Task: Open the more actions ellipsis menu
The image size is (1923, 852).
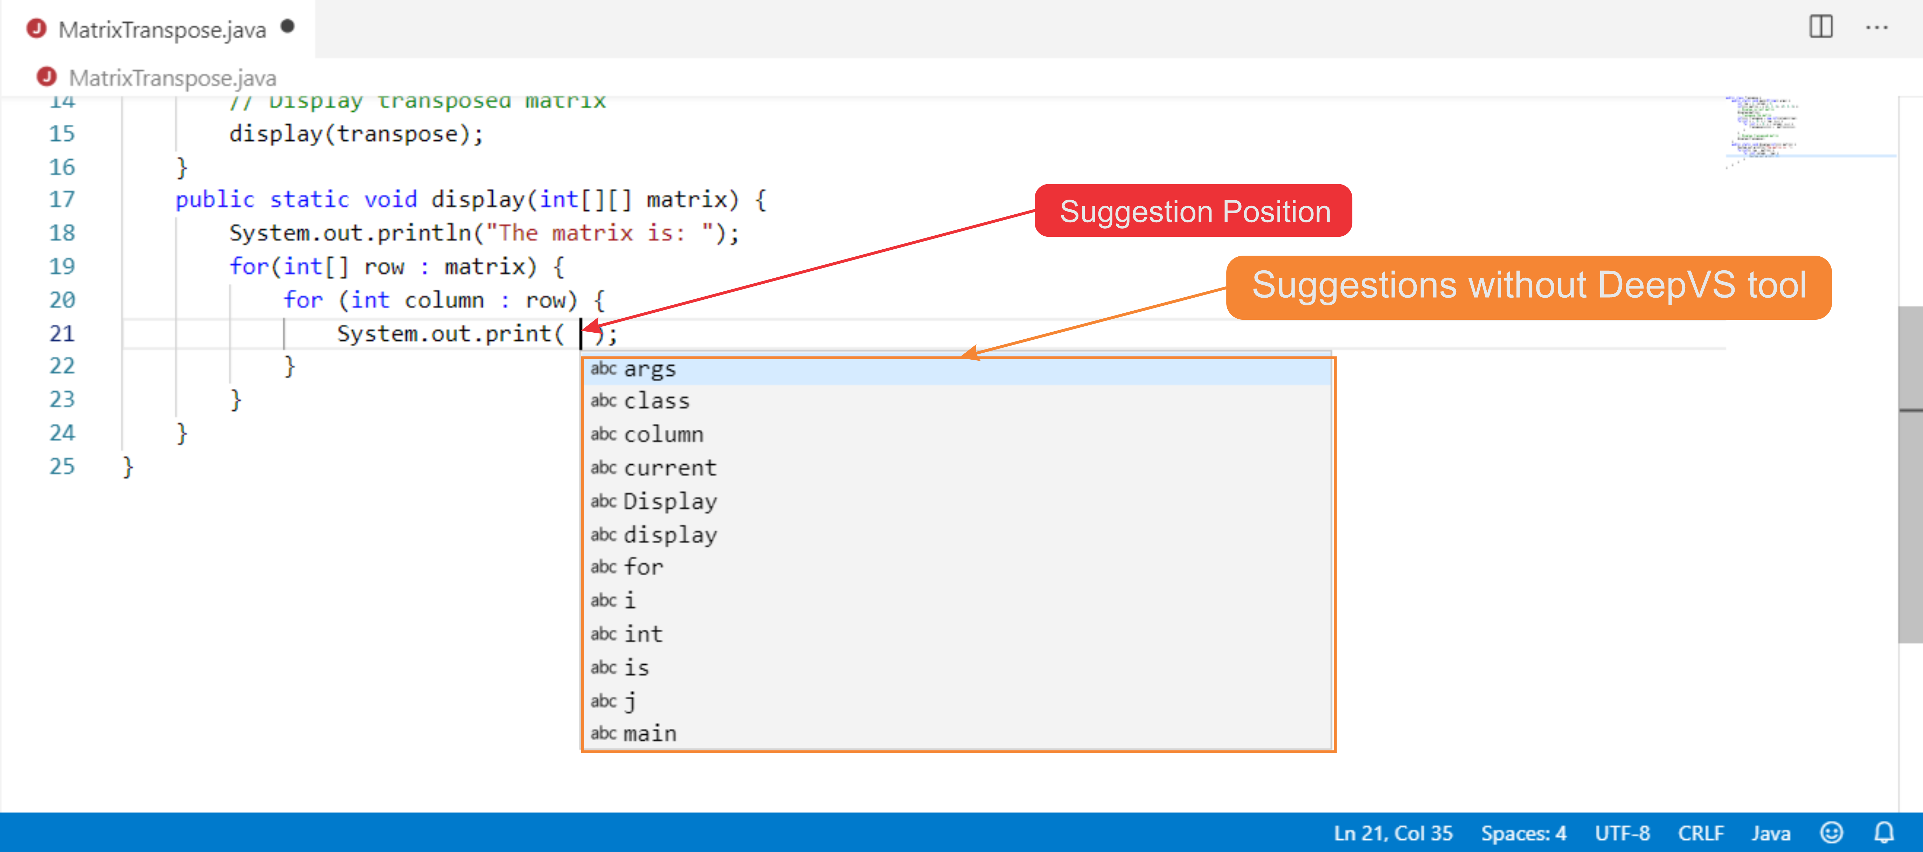Action: (x=1877, y=28)
